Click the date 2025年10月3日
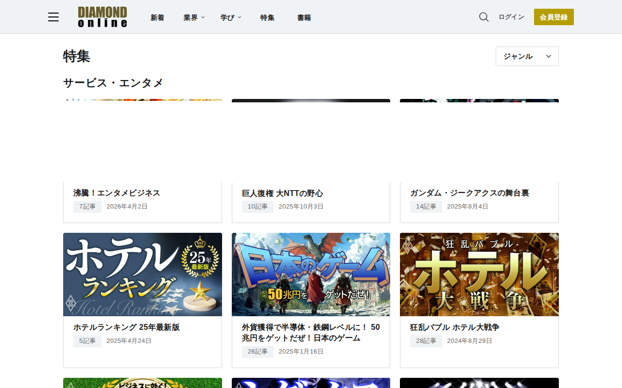The image size is (622, 388). (301, 207)
